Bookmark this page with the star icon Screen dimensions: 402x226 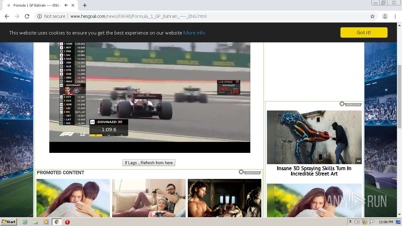(x=372, y=16)
